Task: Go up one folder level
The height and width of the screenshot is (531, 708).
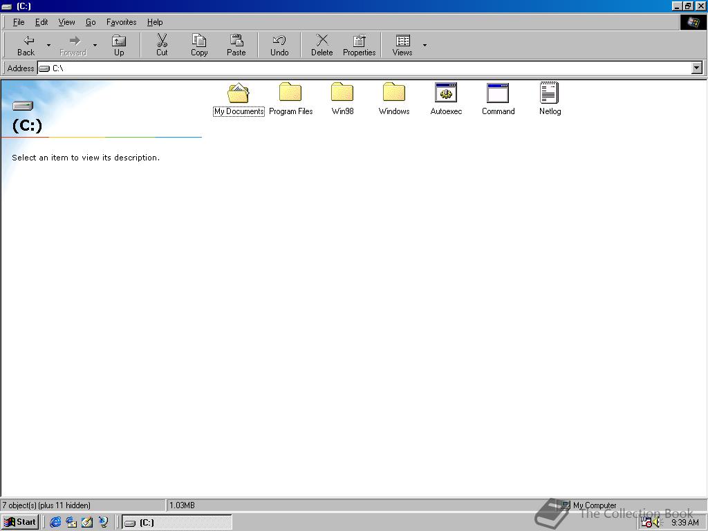Action: [119, 45]
